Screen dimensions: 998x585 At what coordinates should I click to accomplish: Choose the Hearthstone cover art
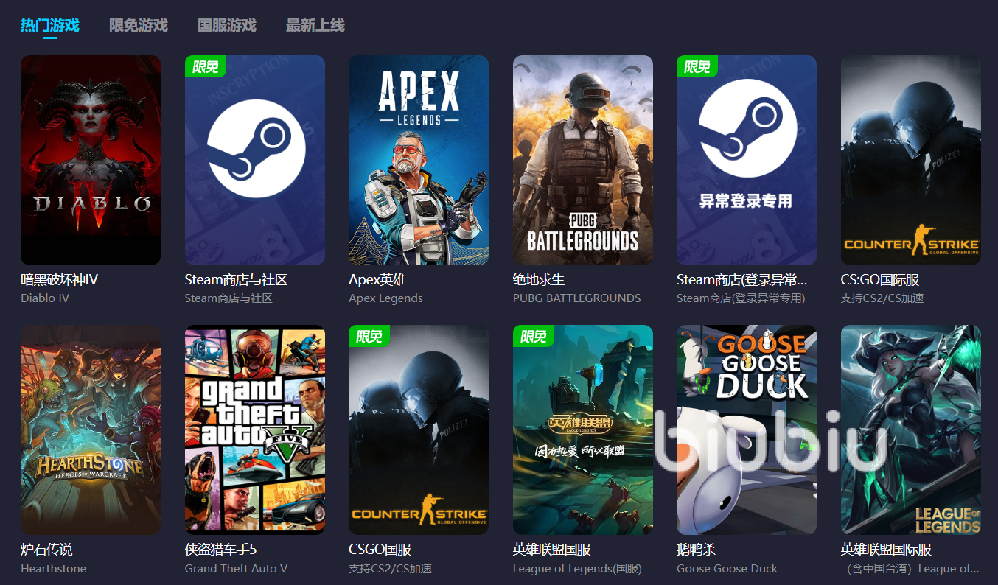point(91,430)
